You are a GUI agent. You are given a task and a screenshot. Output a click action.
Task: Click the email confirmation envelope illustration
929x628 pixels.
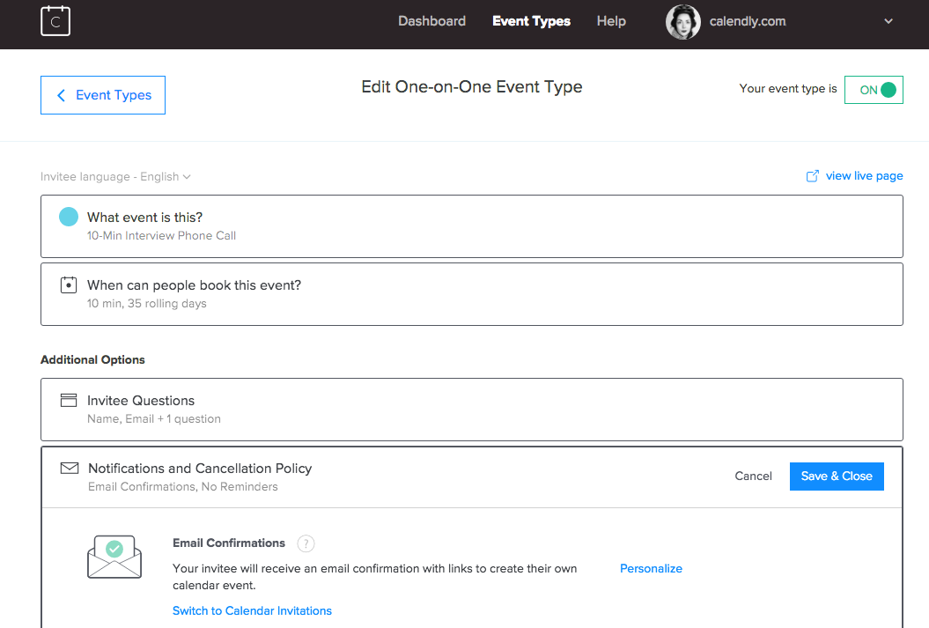click(114, 557)
